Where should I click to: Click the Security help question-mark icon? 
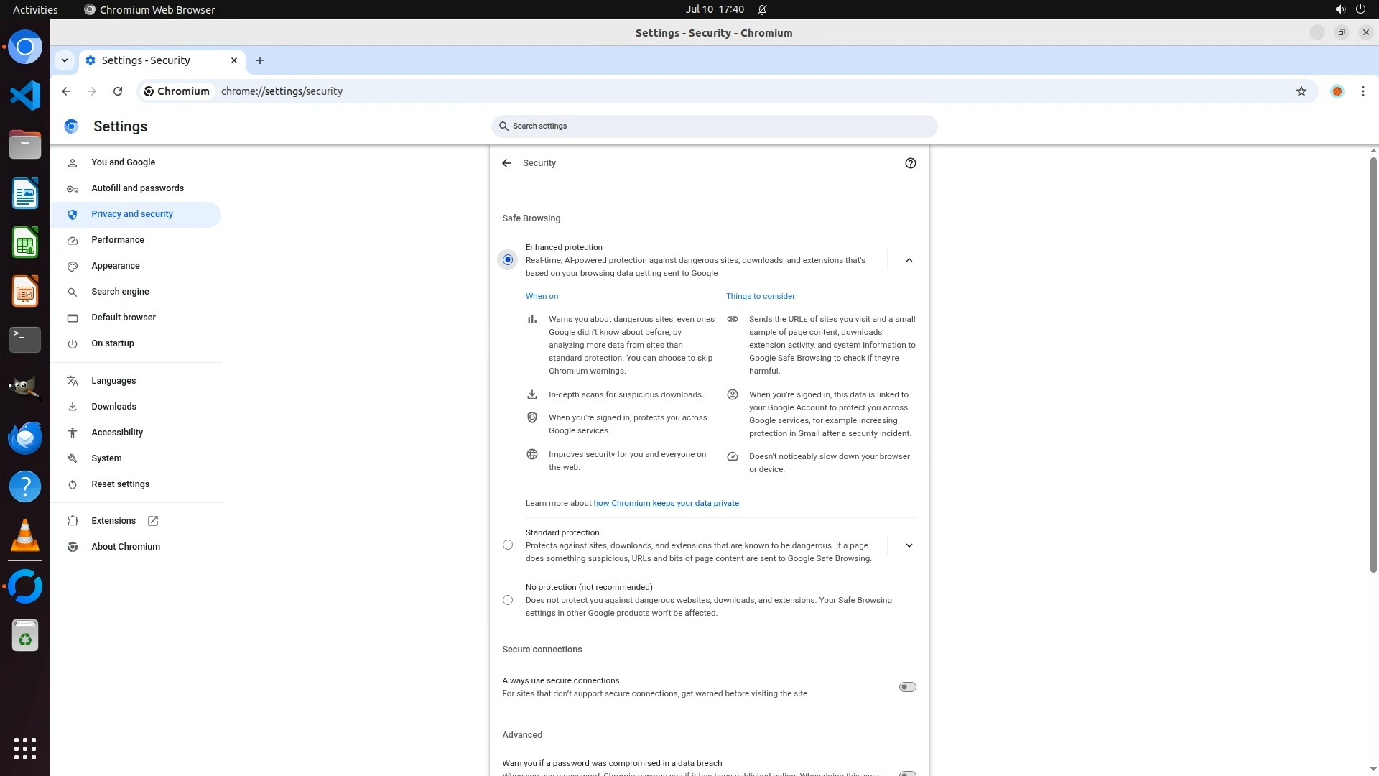point(910,163)
